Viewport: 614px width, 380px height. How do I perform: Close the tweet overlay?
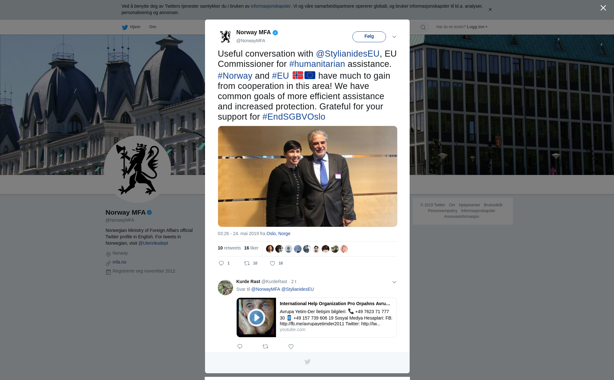[x=603, y=8]
